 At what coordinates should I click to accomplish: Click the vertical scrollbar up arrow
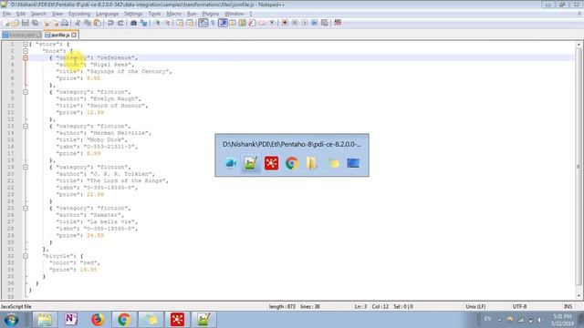click(579, 45)
